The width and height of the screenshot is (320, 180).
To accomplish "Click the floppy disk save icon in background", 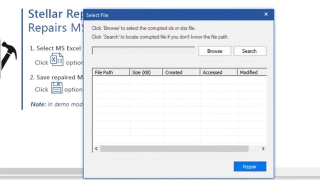I will click(x=56, y=88).
